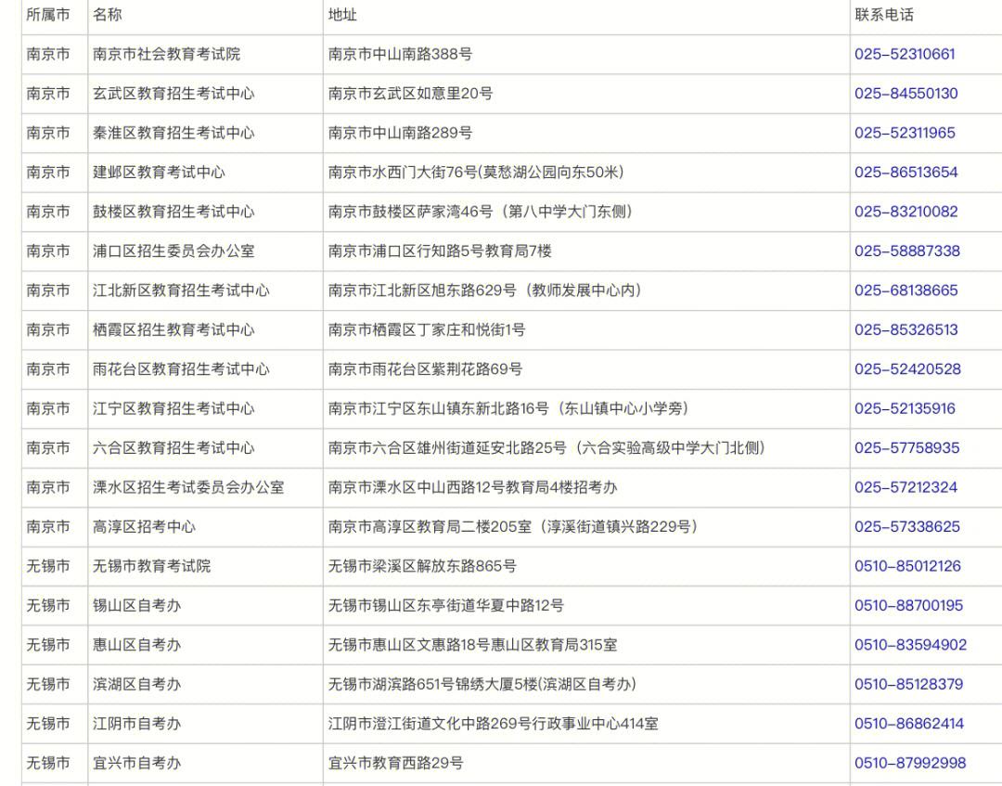
Task: Click the address containing 湖滨路651号锦绣大厦
Action: (x=482, y=685)
